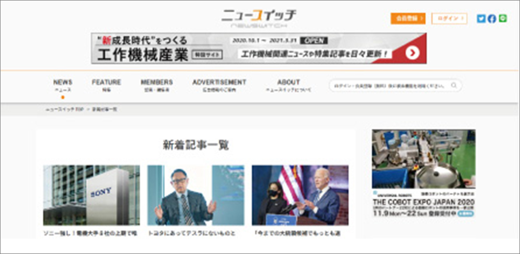Click the 新着記事一覧 heading
This screenshot has height=254, width=520.
(x=196, y=145)
